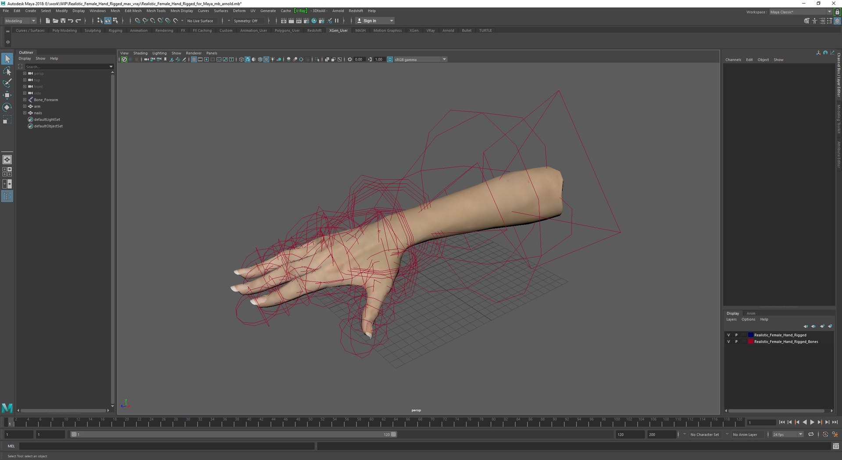Open a scene with folder icon

click(x=55, y=21)
